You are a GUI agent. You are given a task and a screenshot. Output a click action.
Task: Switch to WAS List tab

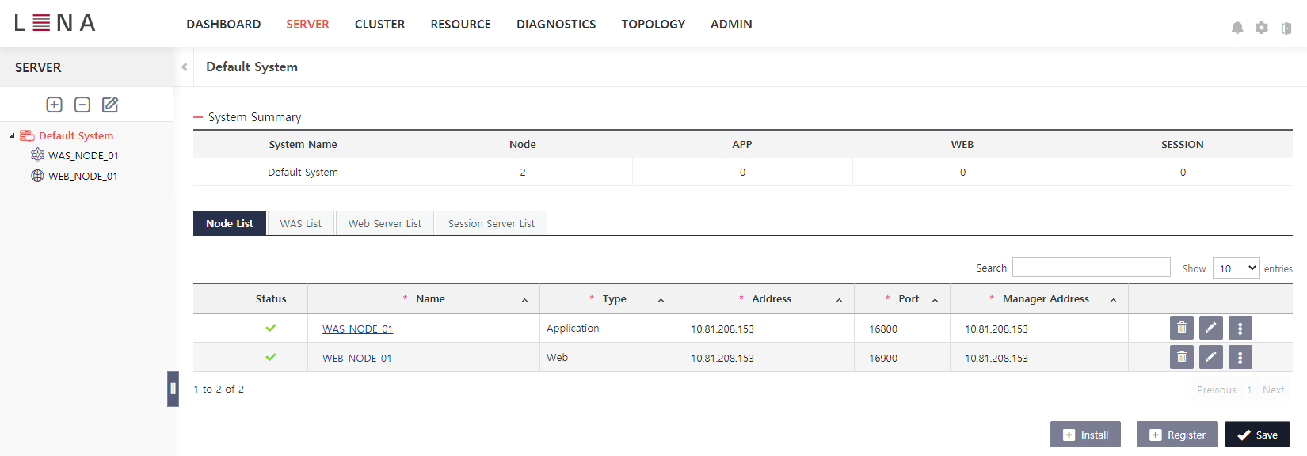pyautogui.click(x=301, y=223)
